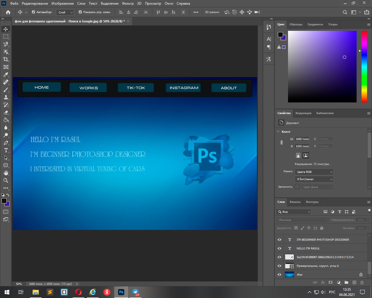Open the search icon in options bar
372x298 pixels.
pos(345,12)
